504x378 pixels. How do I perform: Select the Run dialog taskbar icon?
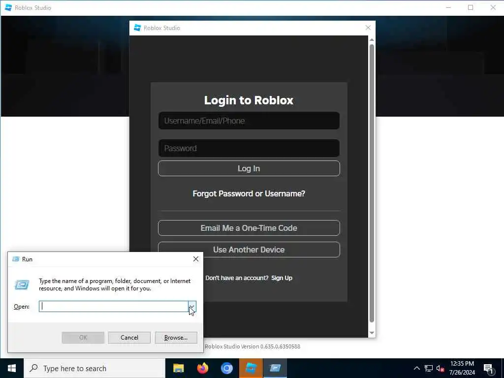[x=275, y=368]
